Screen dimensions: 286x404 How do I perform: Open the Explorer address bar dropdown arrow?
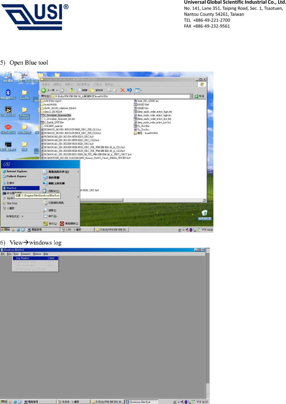click(191, 96)
